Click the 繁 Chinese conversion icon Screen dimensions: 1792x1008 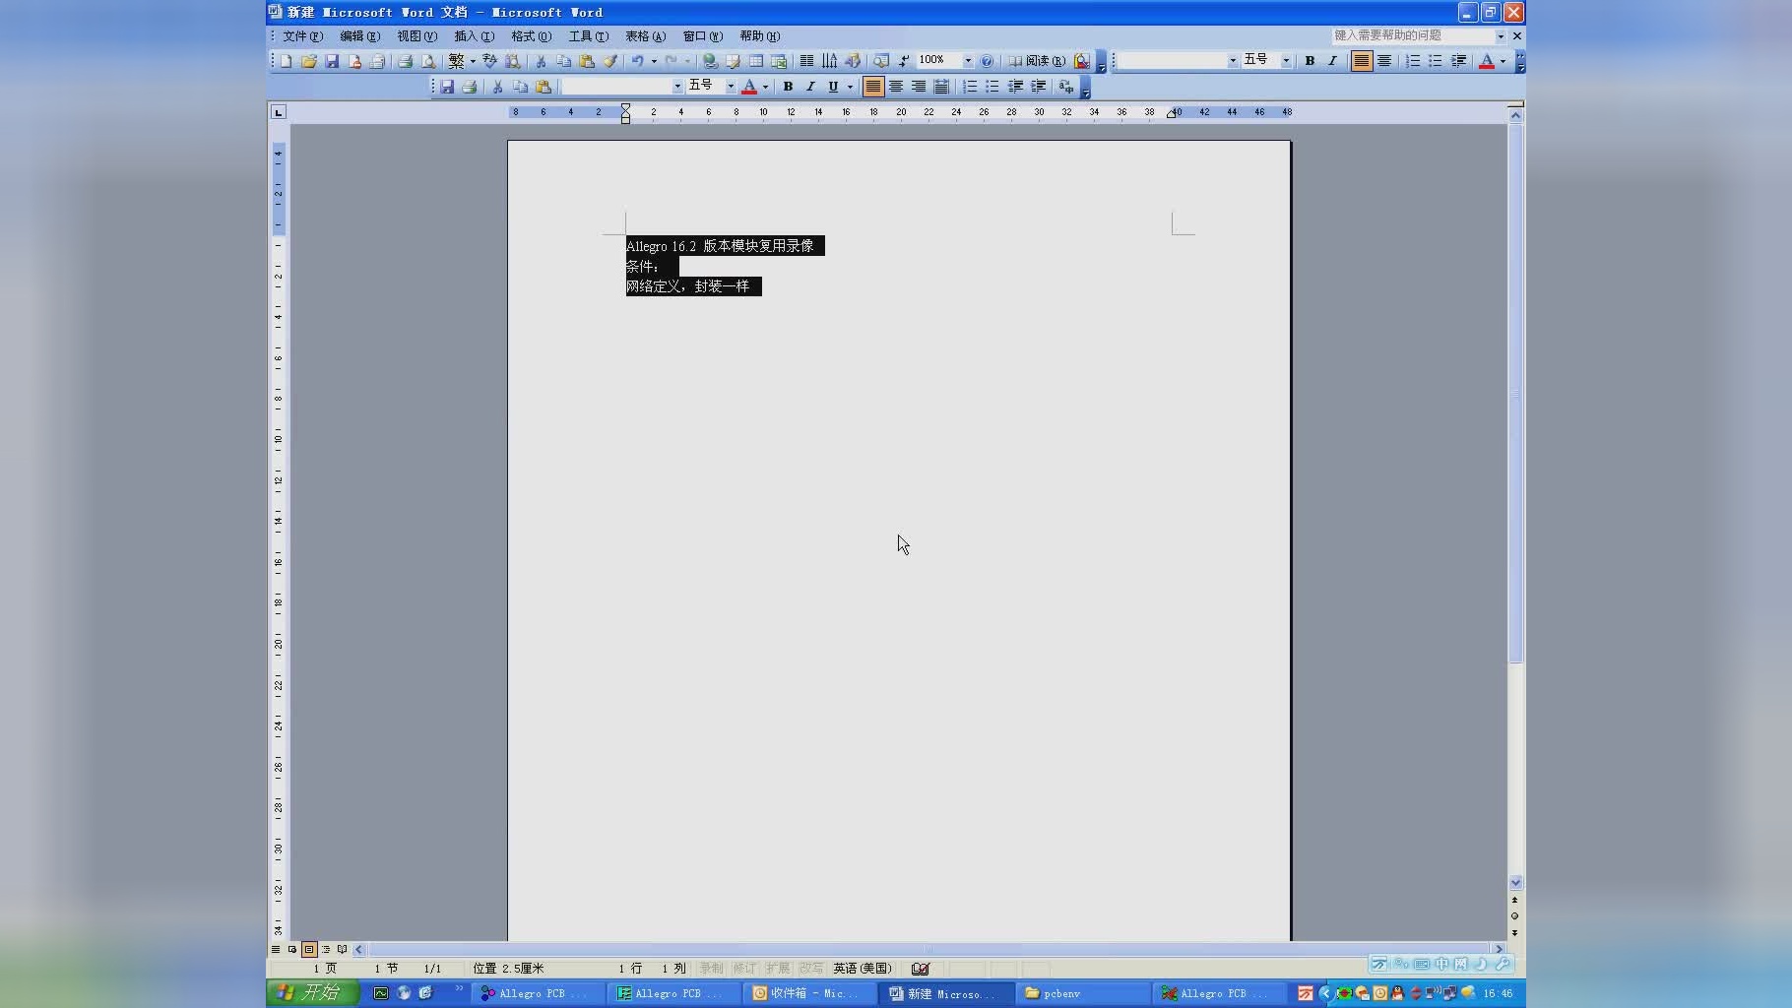pos(456,61)
